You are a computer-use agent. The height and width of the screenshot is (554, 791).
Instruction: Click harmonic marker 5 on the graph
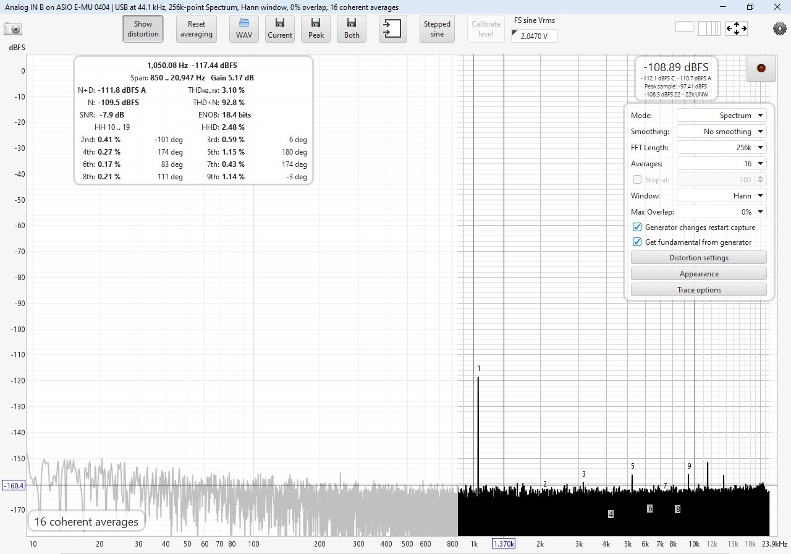point(633,466)
